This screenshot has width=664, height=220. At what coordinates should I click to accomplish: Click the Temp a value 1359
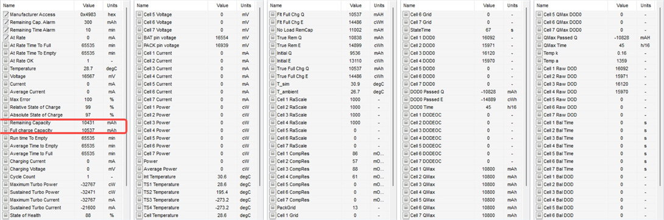621,61
